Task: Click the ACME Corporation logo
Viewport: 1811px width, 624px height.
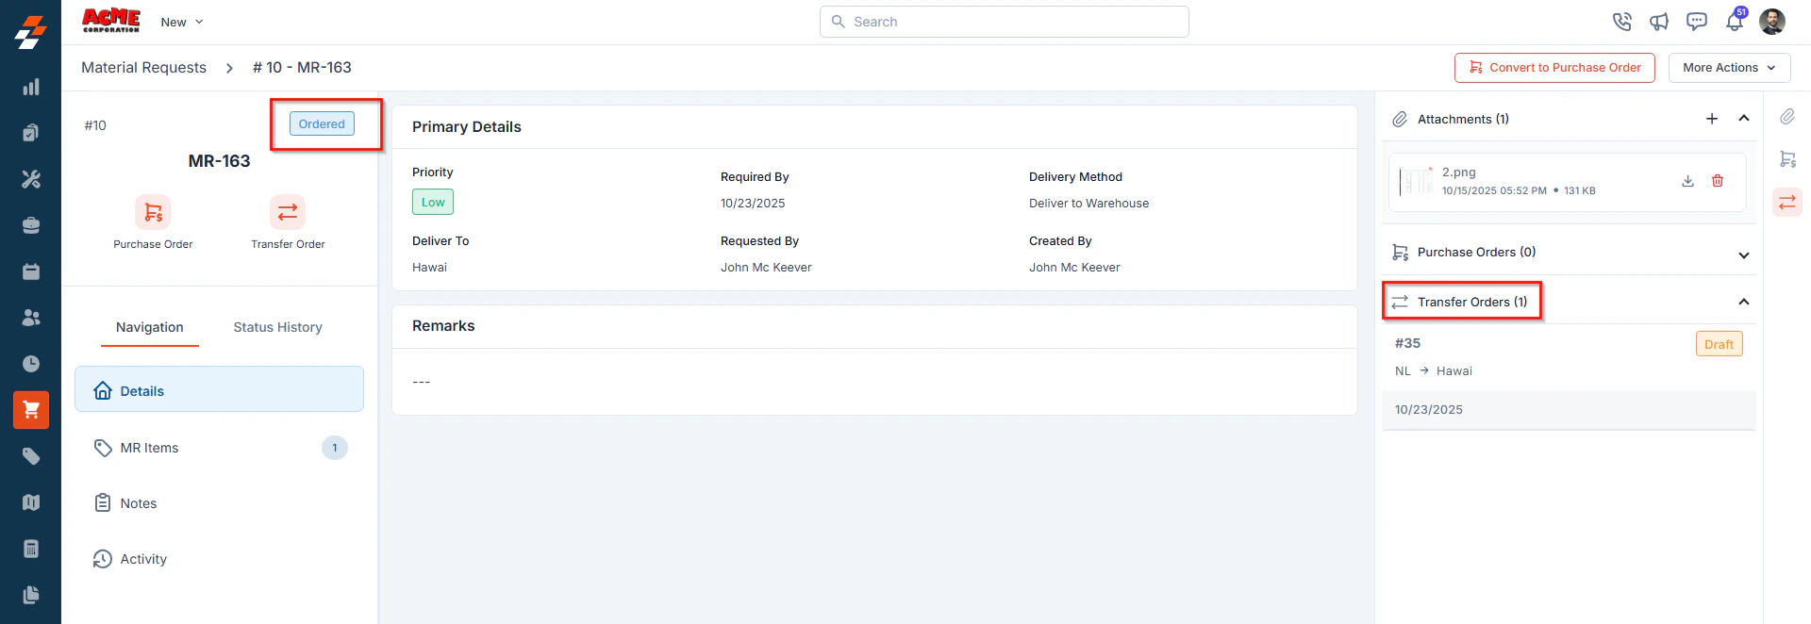Action: pyautogui.click(x=111, y=21)
